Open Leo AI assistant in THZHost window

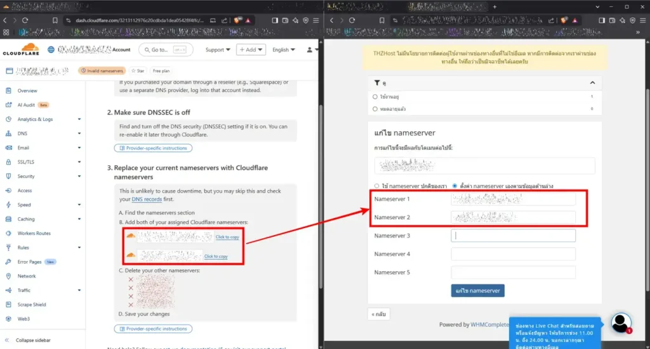[622, 20]
